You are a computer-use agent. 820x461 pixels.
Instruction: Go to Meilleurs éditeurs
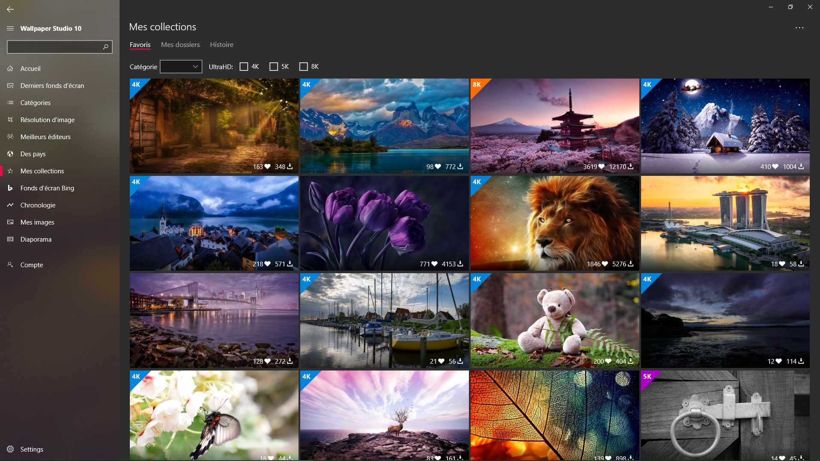click(x=45, y=137)
